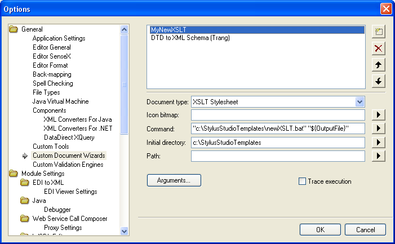Select DTD to XML Schema (Trang) entry
The image size is (395, 244).
point(190,38)
